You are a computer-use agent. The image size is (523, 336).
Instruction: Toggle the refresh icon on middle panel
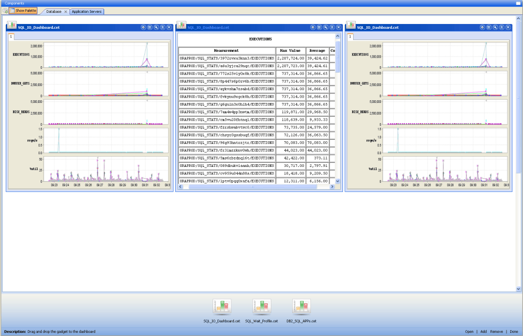pos(313,27)
